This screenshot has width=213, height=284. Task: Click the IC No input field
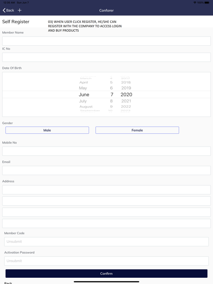pos(106,57)
